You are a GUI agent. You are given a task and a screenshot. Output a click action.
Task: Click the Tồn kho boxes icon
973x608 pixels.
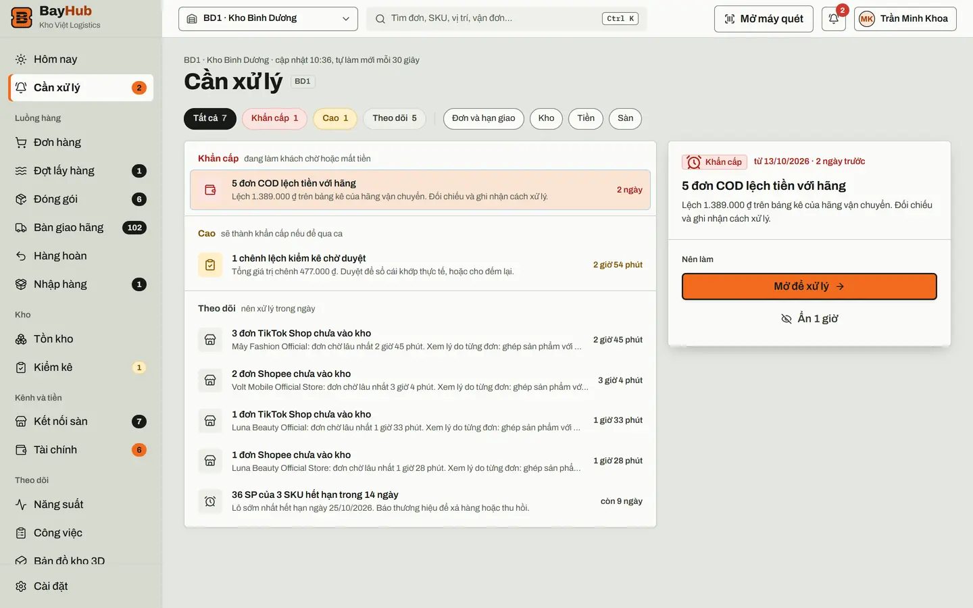(21, 339)
